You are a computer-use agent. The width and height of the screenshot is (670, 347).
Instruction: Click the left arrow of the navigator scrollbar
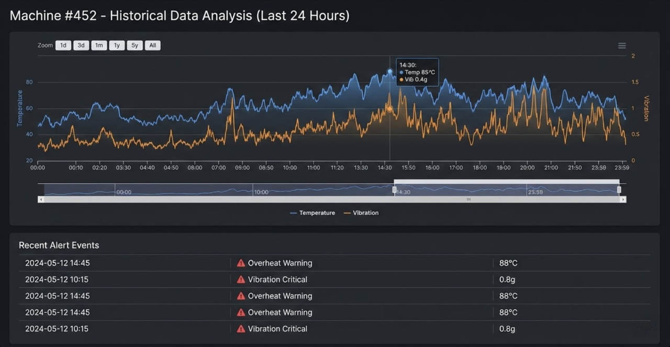[x=41, y=199]
